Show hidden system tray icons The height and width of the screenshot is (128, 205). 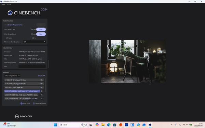click(x=171, y=125)
